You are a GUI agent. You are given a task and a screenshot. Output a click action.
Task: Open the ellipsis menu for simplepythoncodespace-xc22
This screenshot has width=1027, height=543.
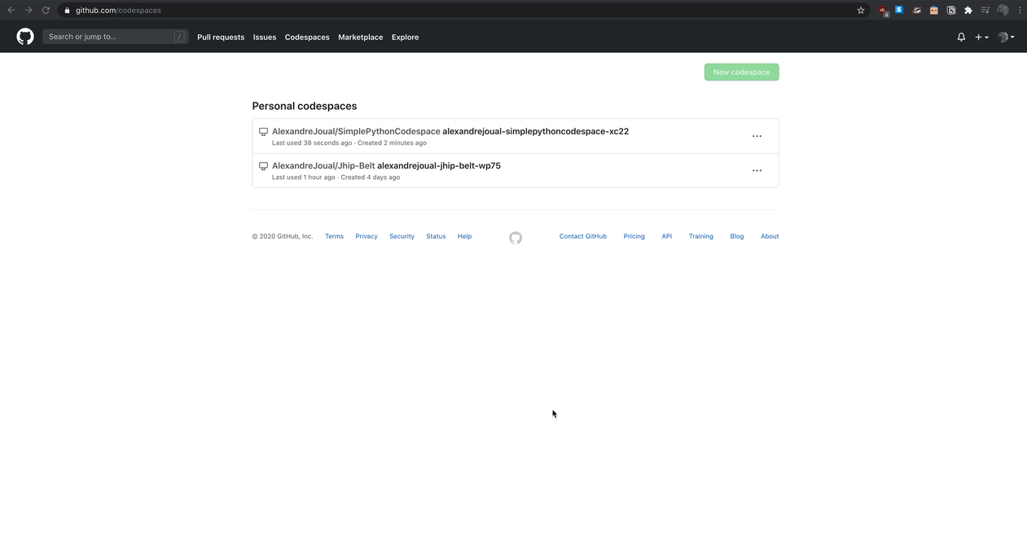coord(757,136)
